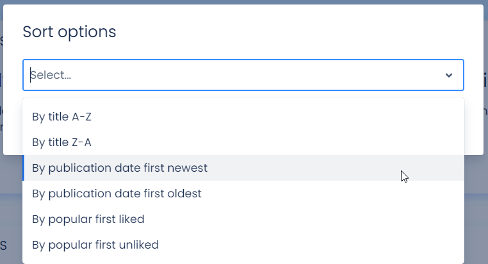Screen dimensions: 488x264
Task: Select 'By title Z-A' option
Action: (x=67, y=142)
